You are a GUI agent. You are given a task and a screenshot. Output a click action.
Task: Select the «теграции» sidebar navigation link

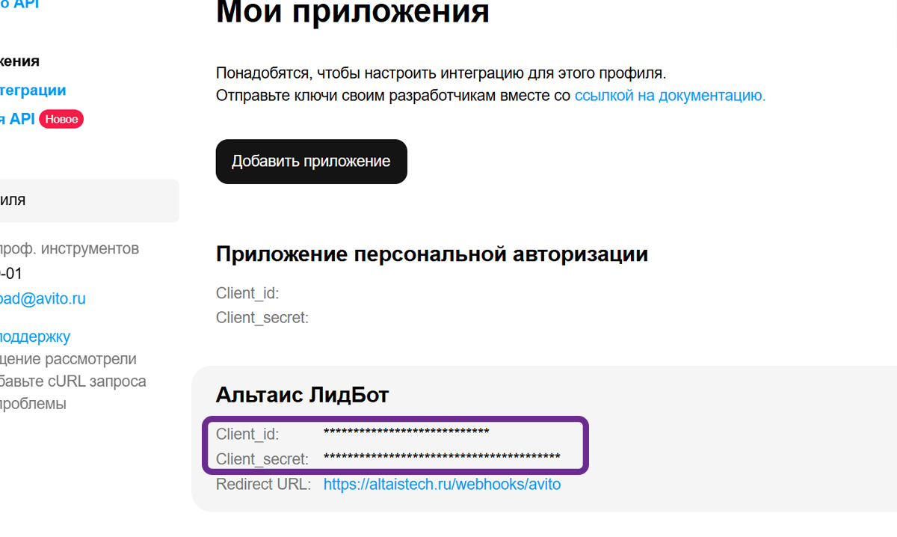click(x=32, y=89)
